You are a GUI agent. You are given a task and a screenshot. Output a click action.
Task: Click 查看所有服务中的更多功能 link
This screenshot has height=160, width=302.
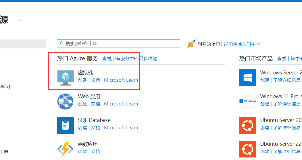point(130,58)
